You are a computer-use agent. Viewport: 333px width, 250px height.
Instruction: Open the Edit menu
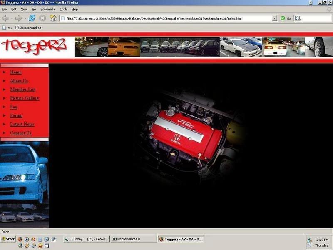point(14,9)
